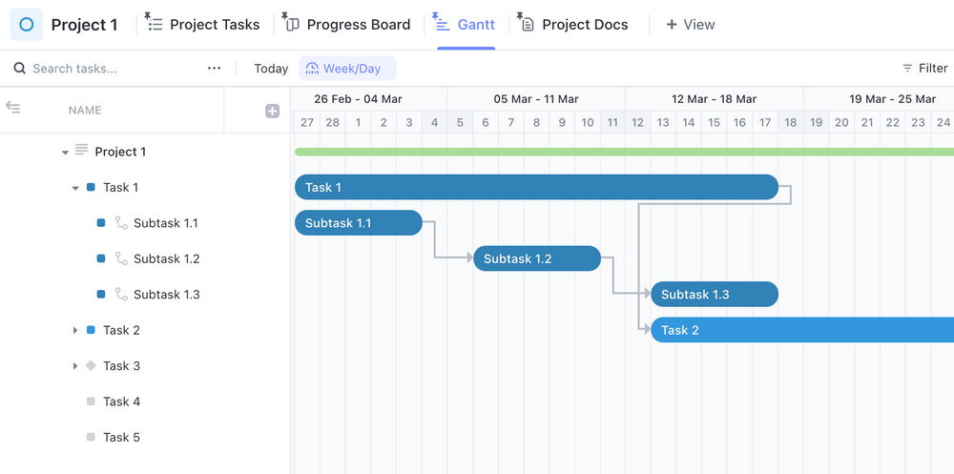Collapse the Project 1 tree row
The image size is (954, 474).
(65, 153)
